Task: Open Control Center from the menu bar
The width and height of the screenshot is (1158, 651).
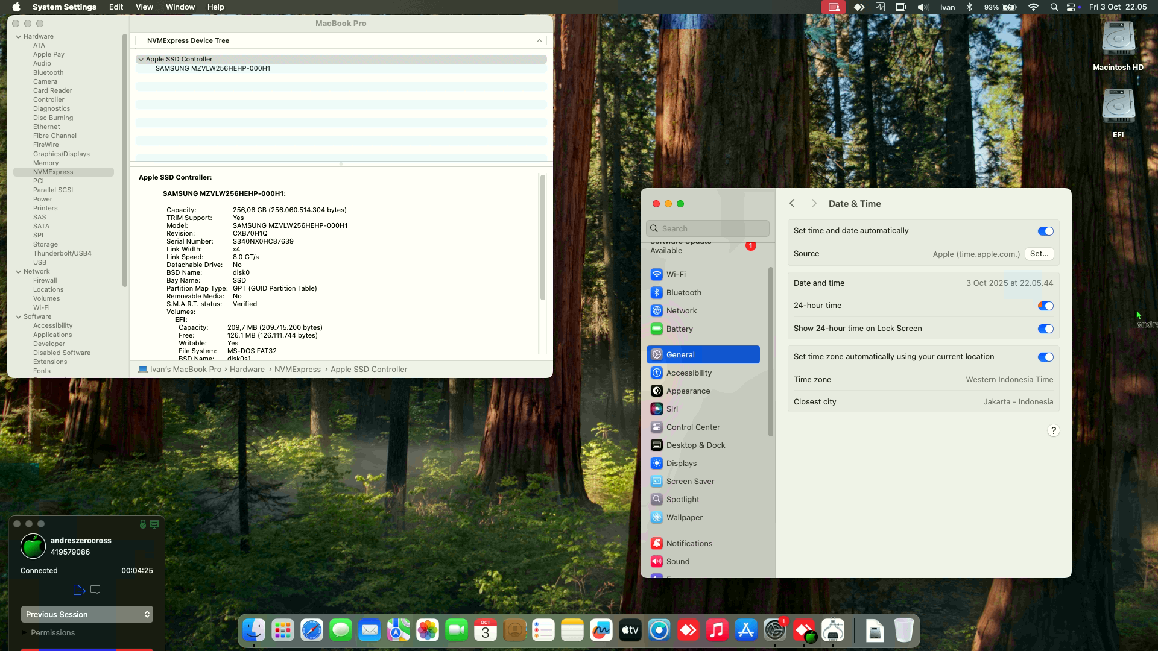Action: (1071, 7)
